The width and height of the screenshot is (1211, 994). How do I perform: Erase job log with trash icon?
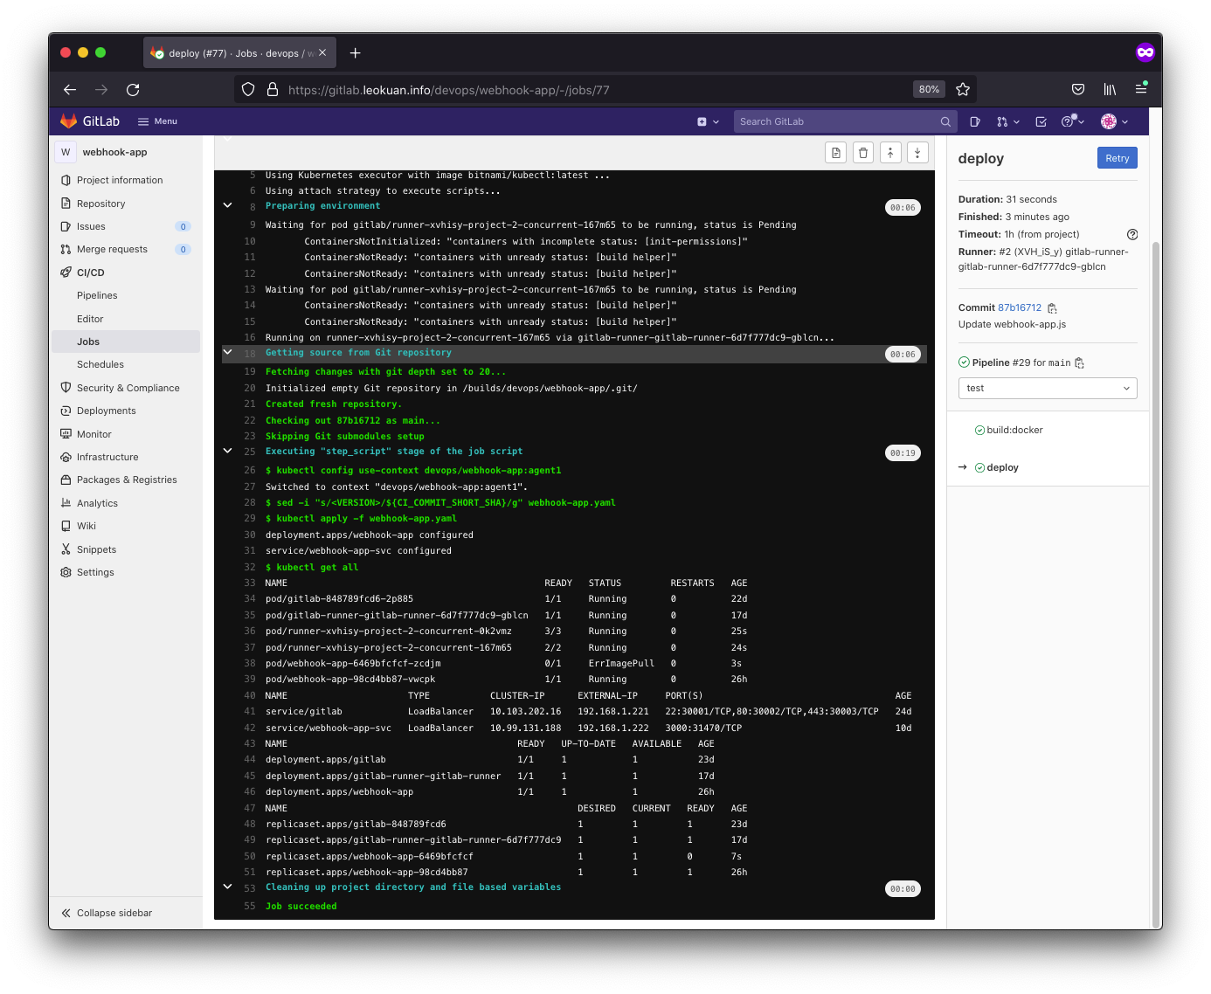coord(863,153)
